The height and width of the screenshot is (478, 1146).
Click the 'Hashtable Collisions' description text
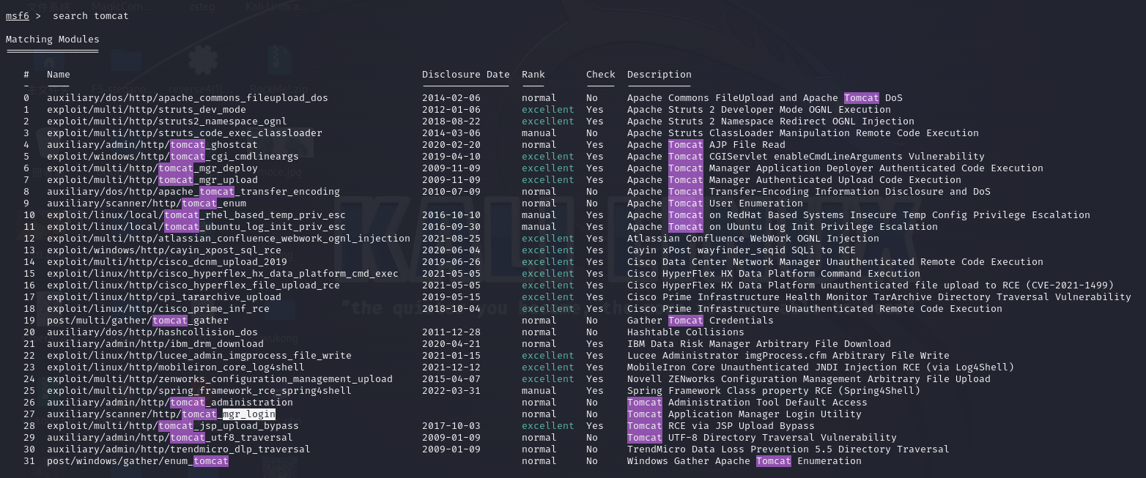pyautogui.click(x=685, y=332)
